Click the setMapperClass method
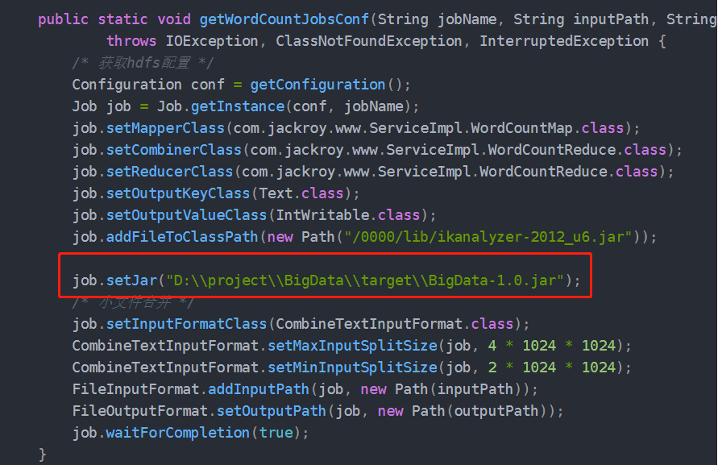The image size is (718, 465). pyautogui.click(x=165, y=128)
